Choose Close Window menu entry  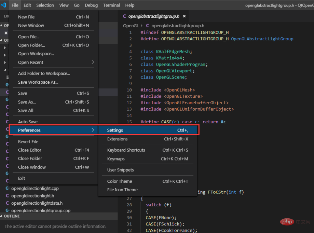pos(53,167)
